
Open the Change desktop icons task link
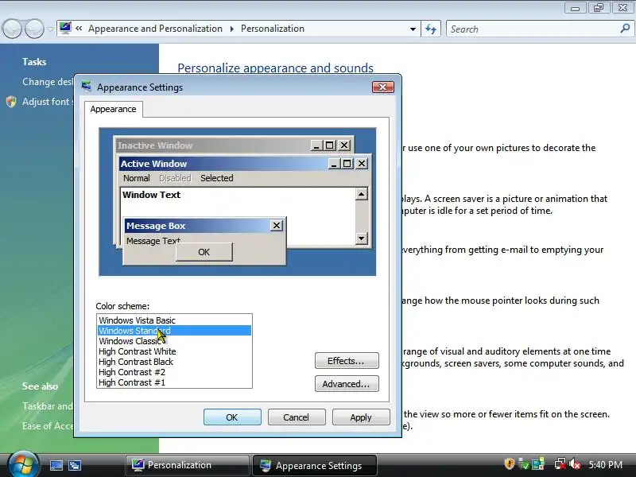(x=48, y=82)
